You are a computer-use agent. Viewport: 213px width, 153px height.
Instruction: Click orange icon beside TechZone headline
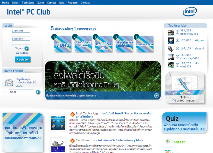[72, 141]
